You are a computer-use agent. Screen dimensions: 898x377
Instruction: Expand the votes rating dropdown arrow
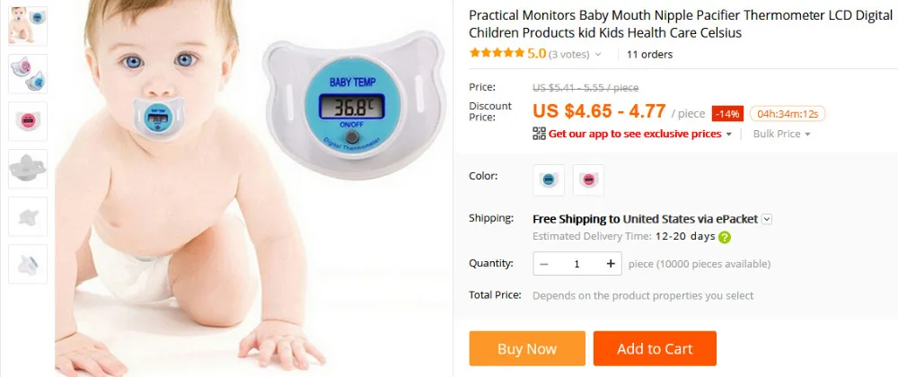click(598, 55)
